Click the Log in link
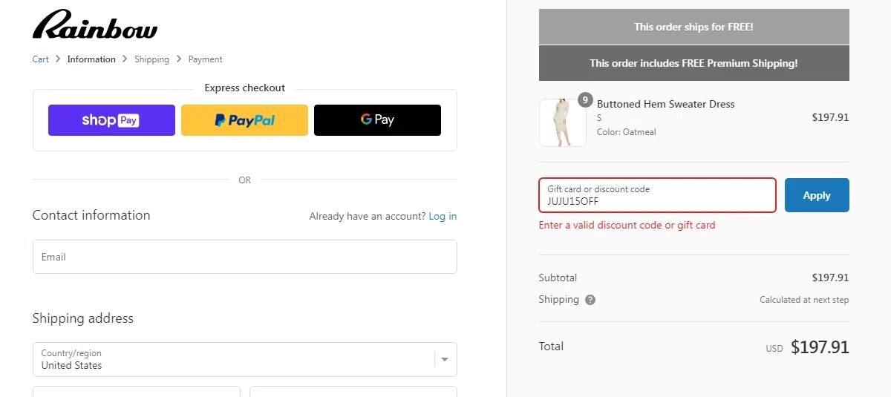 pyautogui.click(x=443, y=217)
